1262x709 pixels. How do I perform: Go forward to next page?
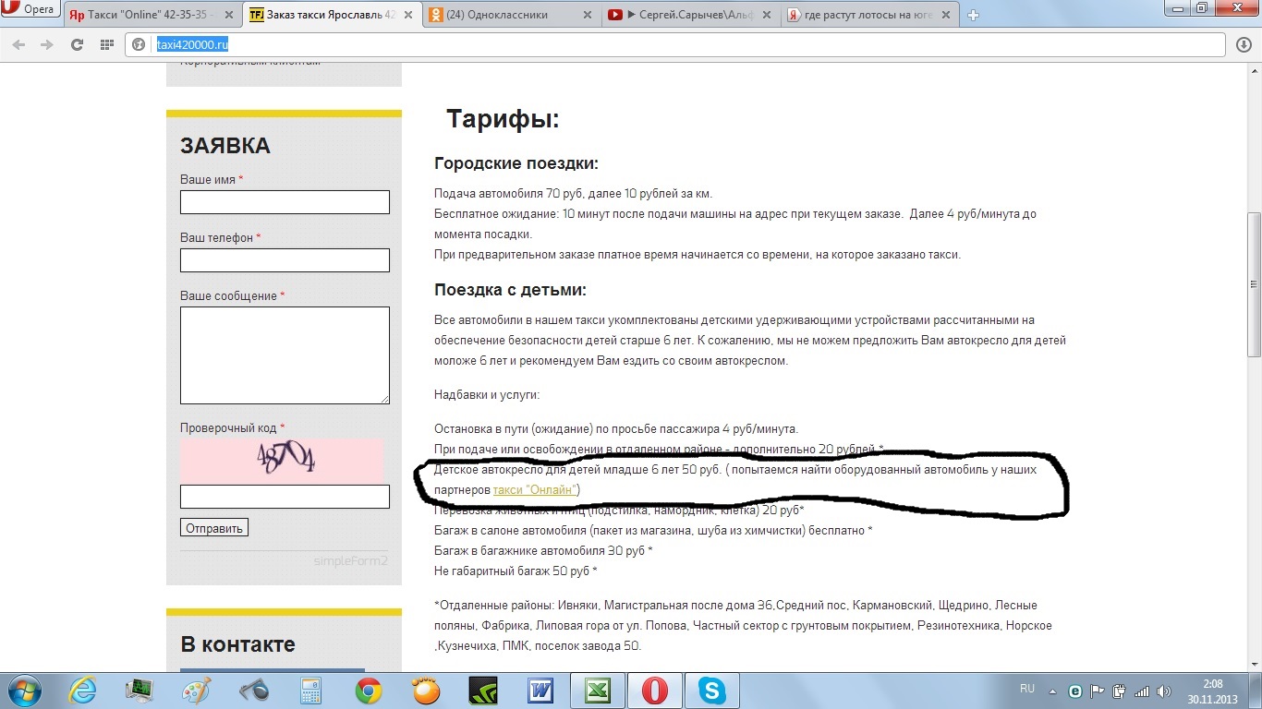click(x=47, y=44)
